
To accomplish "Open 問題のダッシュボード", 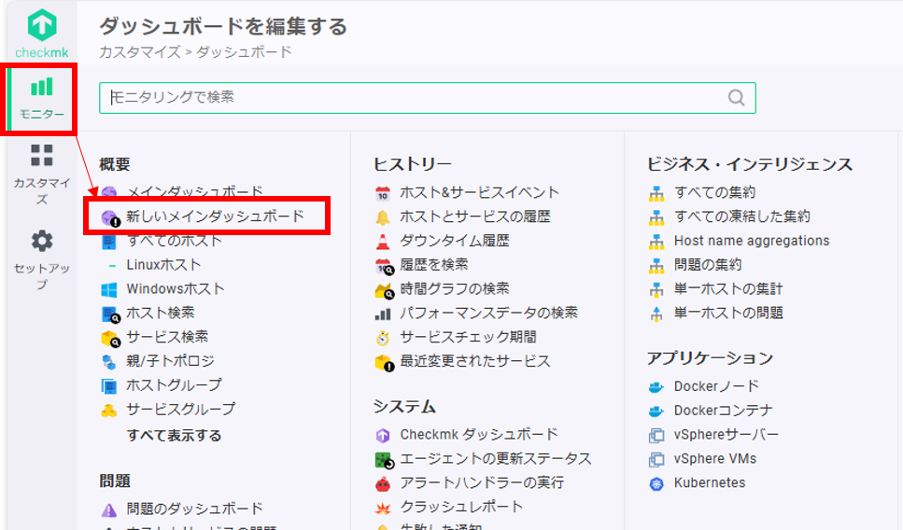I will [x=194, y=509].
